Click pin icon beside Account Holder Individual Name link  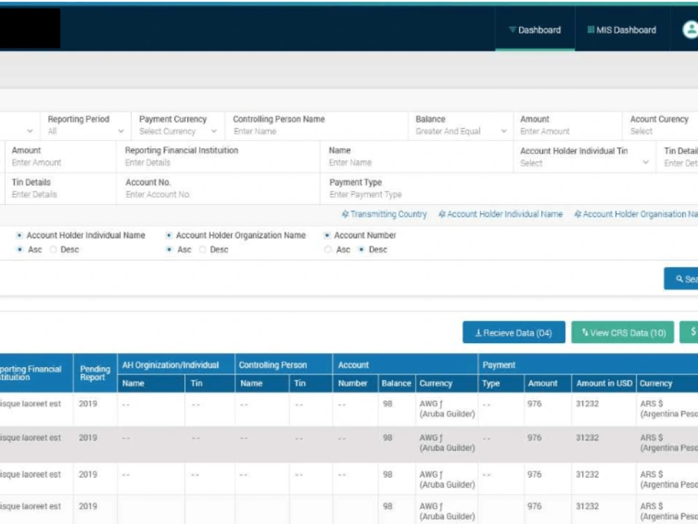click(x=442, y=214)
